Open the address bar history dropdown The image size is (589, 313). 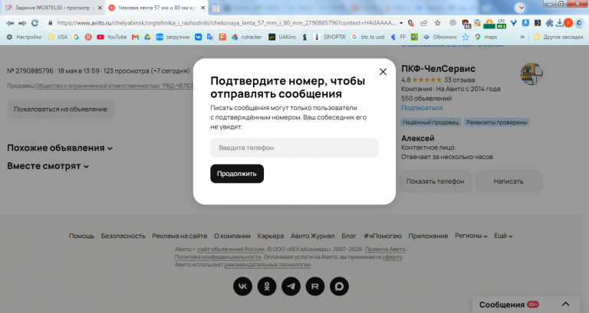pyautogui.click(x=401, y=23)
